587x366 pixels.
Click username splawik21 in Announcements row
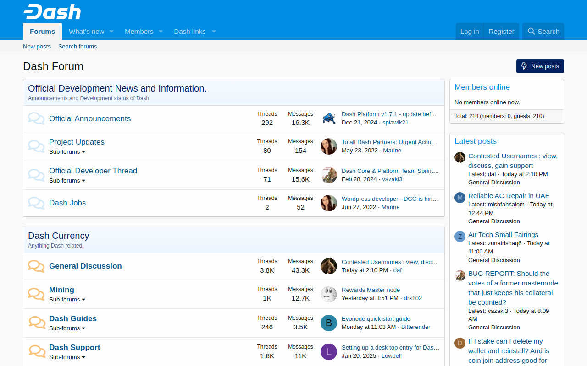coord(395,123)
